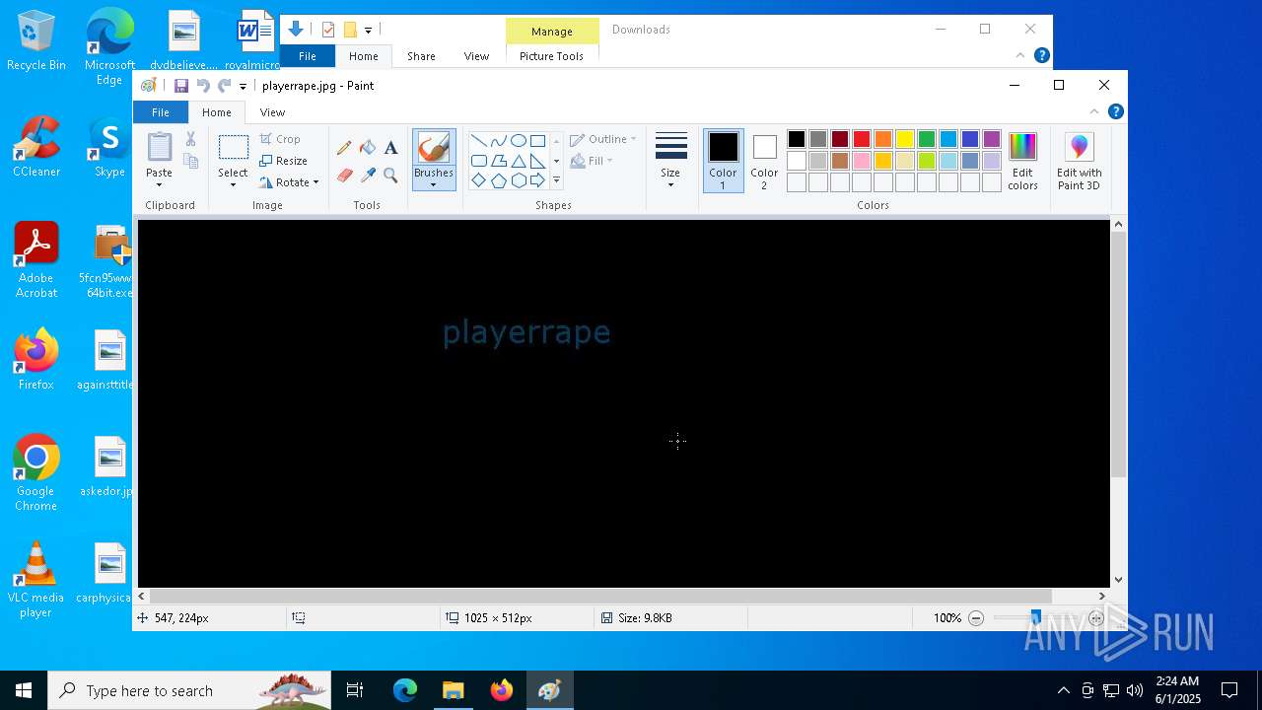1262x710 pixels.
Task: Choose the Oval shape
Action: click(518, 141)
